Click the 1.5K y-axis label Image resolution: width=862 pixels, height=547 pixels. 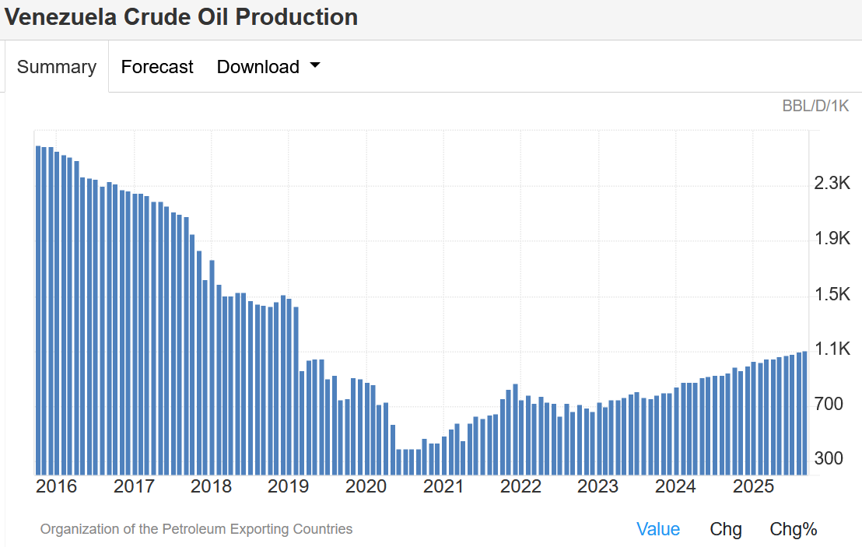tap(832, 295)
